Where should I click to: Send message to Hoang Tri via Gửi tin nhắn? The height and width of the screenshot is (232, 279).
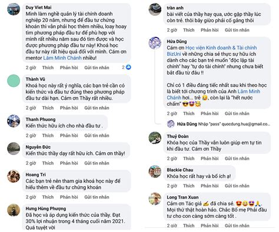click(97, 197)
